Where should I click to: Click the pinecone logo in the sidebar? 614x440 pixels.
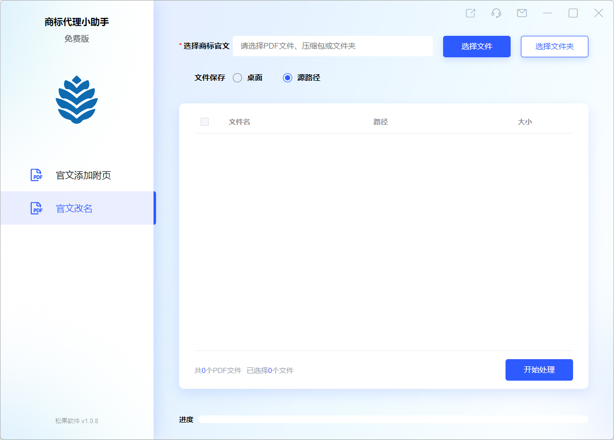pyautogui.click(x=77, y=99)
